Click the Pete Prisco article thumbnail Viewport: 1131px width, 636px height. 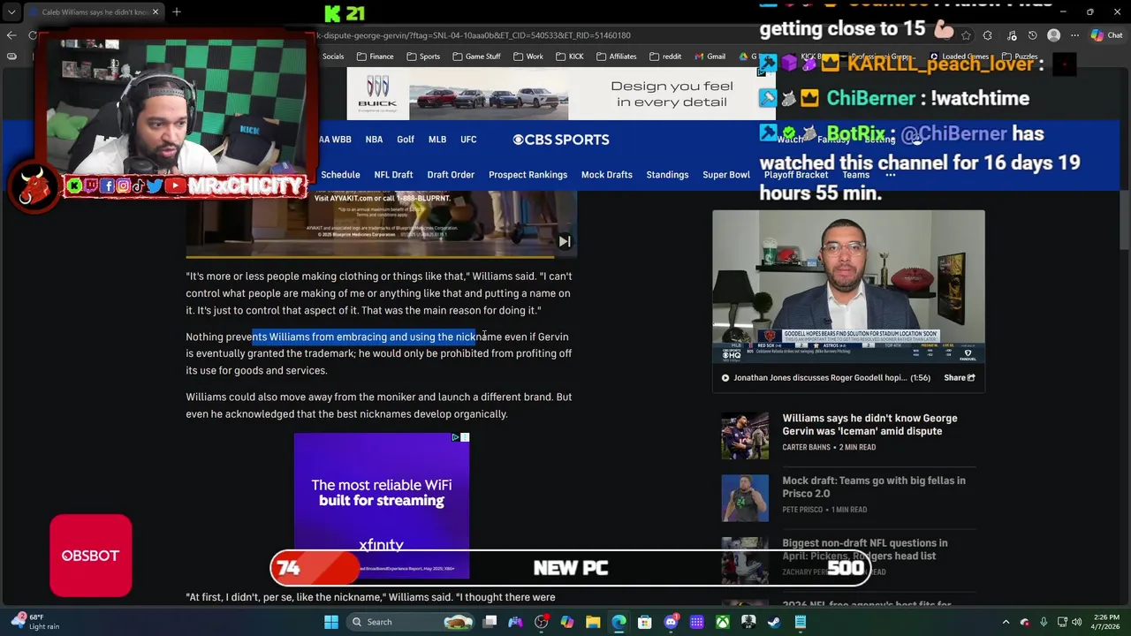tap(745, 498)
